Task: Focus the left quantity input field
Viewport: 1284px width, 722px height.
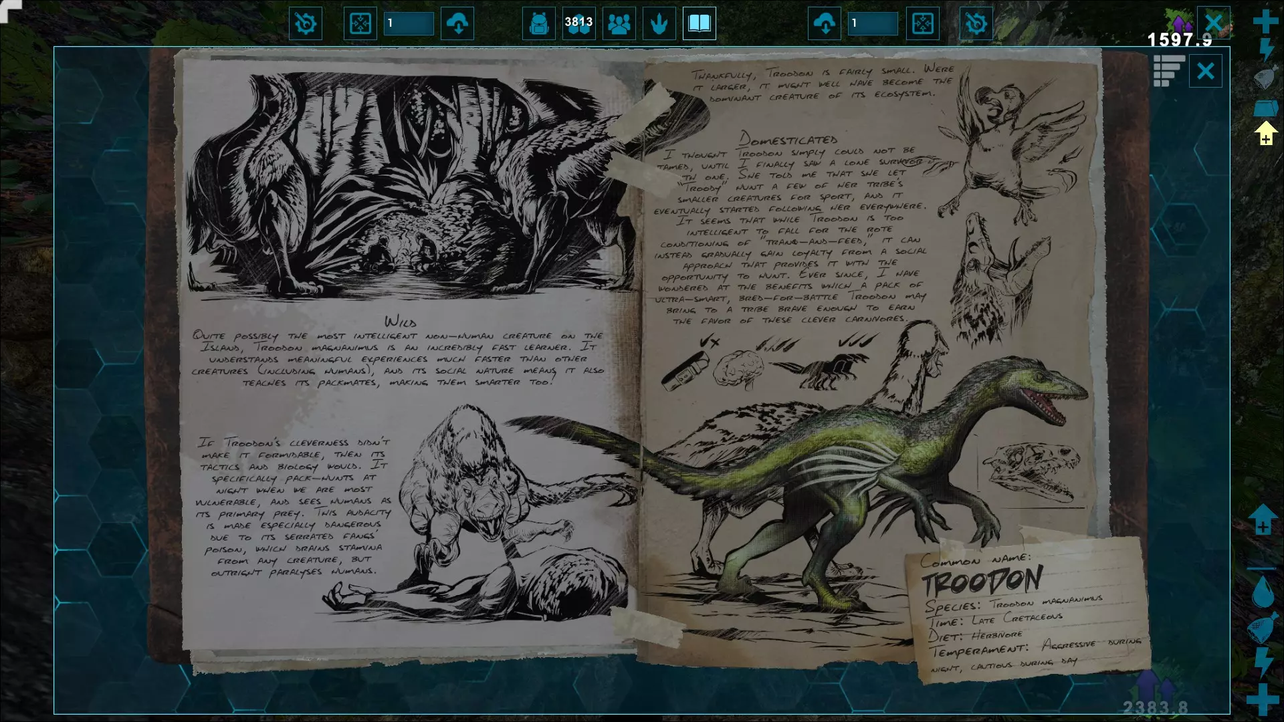Action: pyautogui.click(x=409, y=24)
